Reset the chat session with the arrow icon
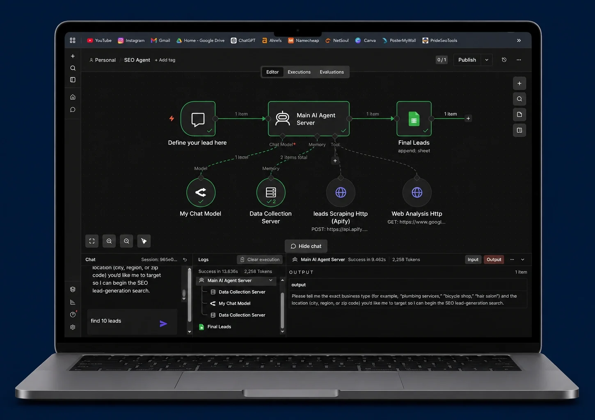595x420 pixels. [185, 260]
